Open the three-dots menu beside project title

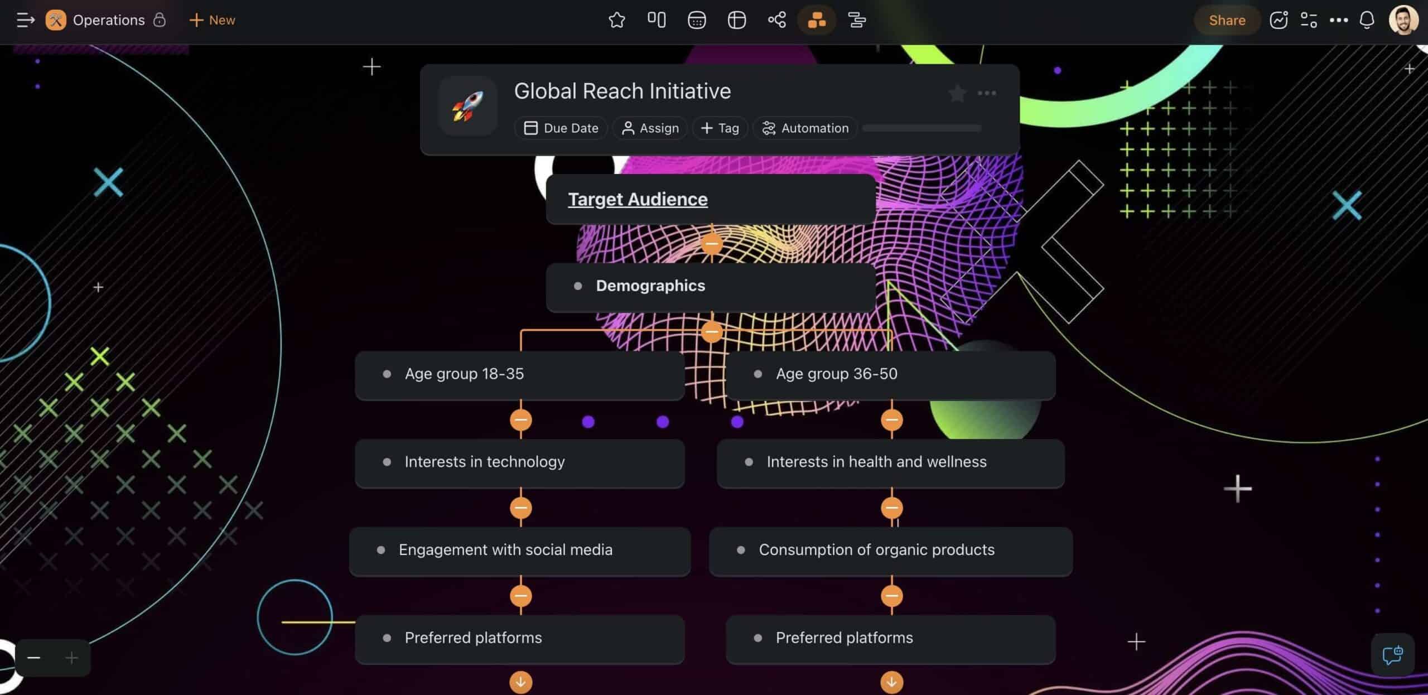pos(987,93)
